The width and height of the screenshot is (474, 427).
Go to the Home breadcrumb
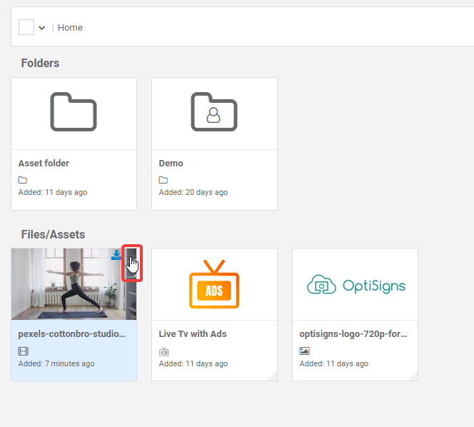coord(70,28)
